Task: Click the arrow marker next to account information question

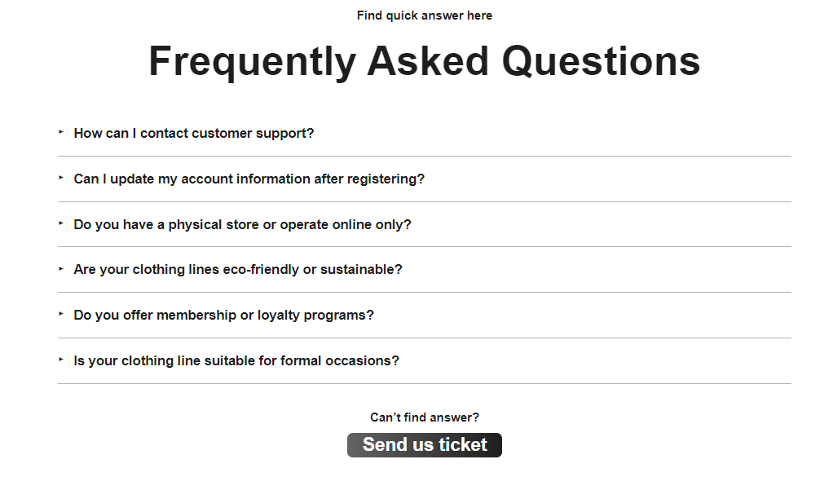Action: (61, 178)
